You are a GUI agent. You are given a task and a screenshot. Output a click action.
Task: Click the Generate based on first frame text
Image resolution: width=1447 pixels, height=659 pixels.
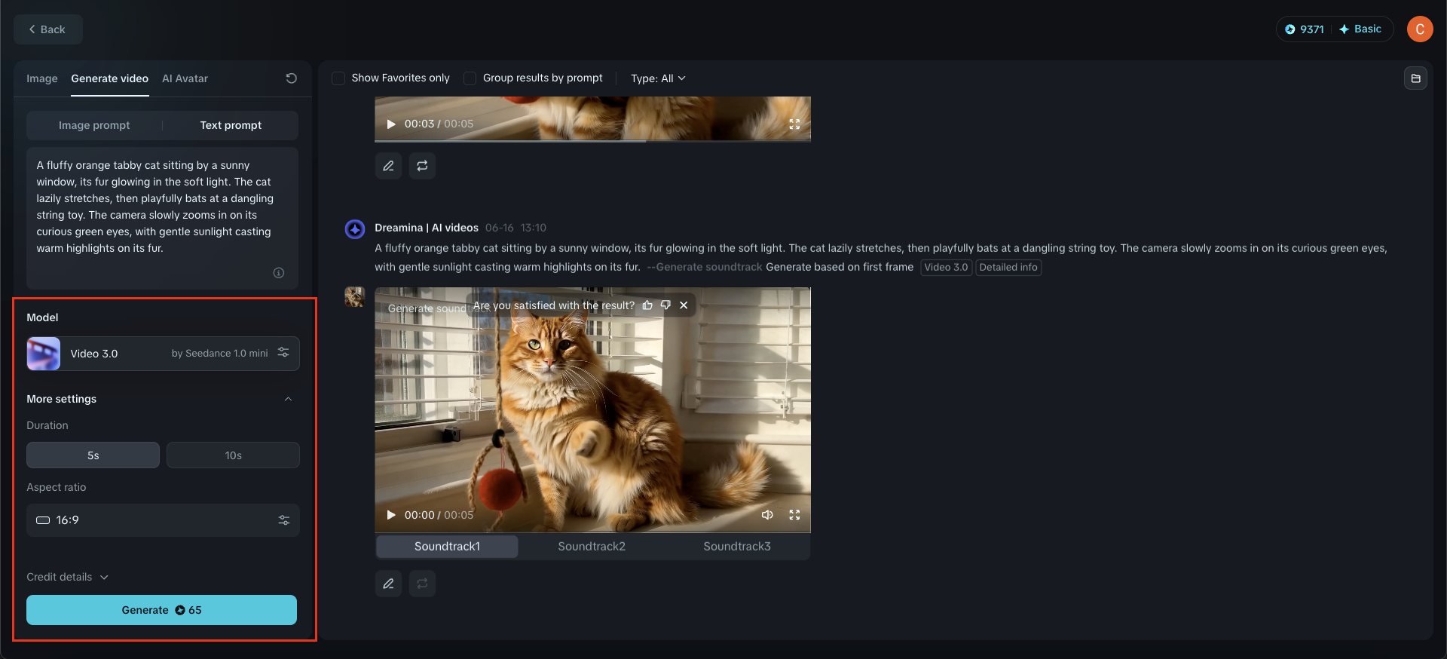pyautogui.click(x=840, y=268)
